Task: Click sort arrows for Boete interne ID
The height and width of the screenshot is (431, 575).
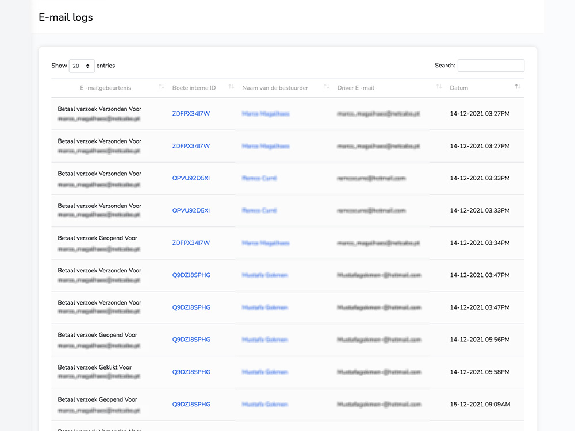Action: (x=231, y=87)
